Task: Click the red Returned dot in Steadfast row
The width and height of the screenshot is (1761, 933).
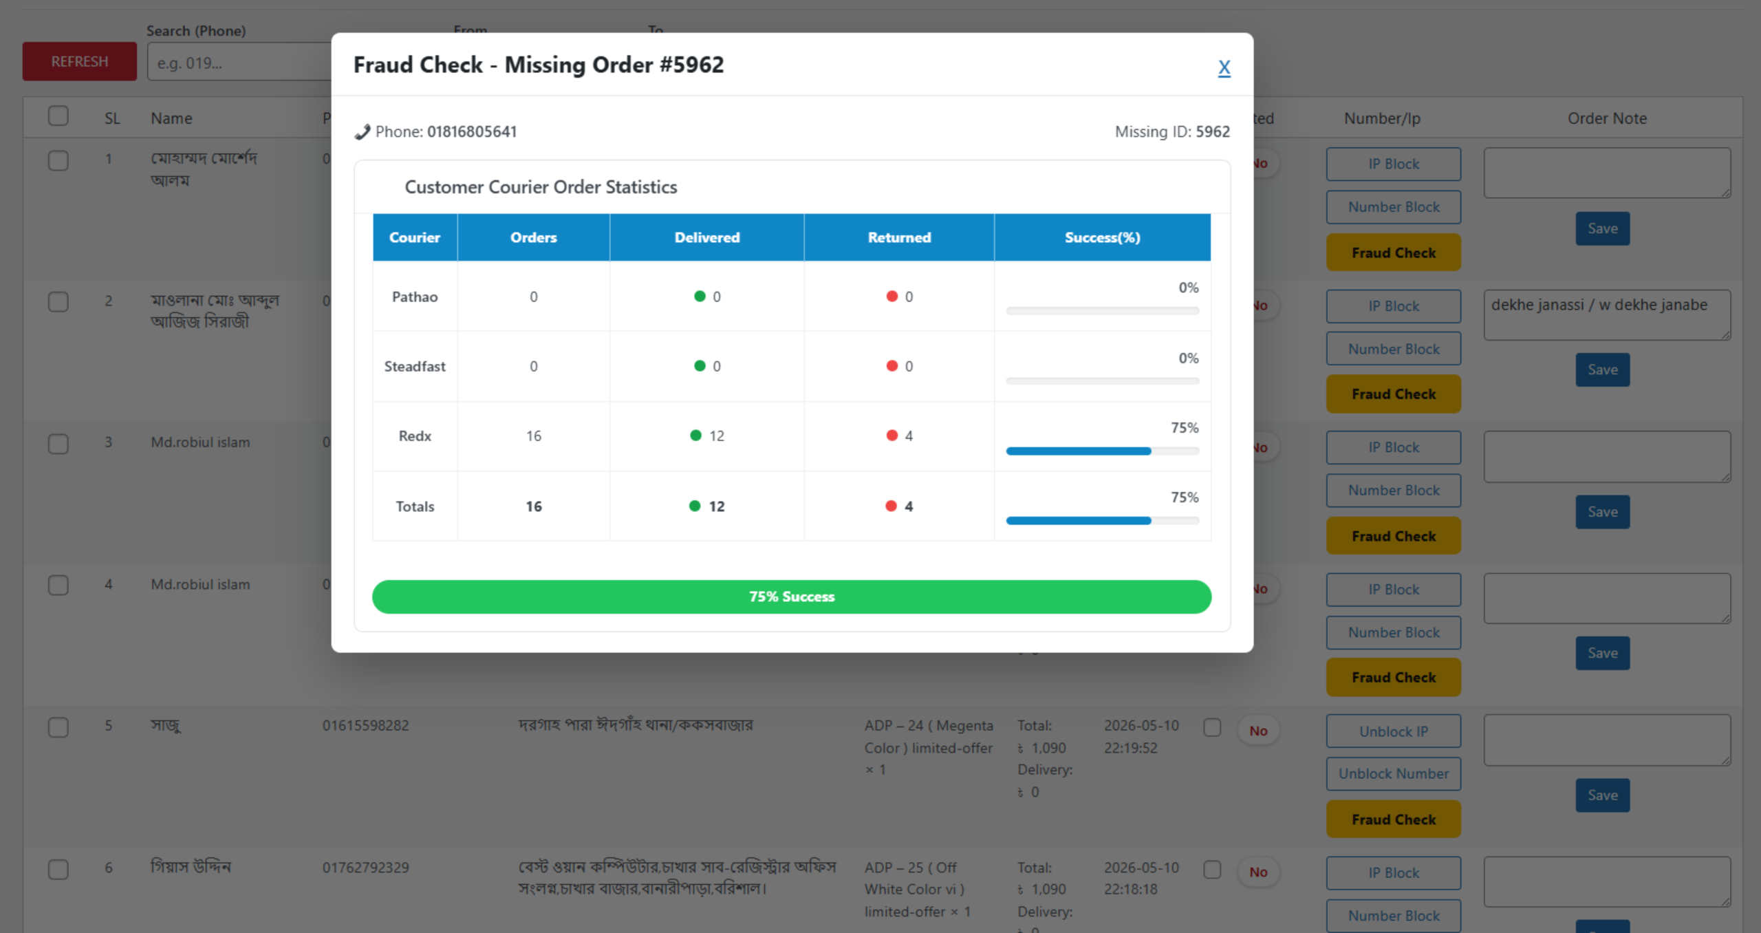Action: point(892,366)
